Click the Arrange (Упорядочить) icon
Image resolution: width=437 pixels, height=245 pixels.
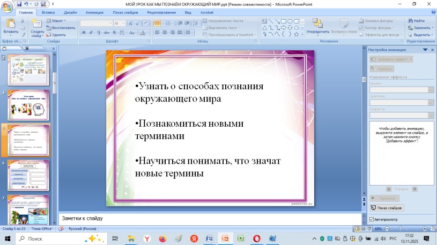tap(317, 24)
